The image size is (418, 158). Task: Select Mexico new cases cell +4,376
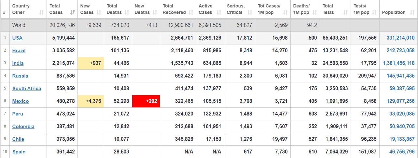pos(91,101)
